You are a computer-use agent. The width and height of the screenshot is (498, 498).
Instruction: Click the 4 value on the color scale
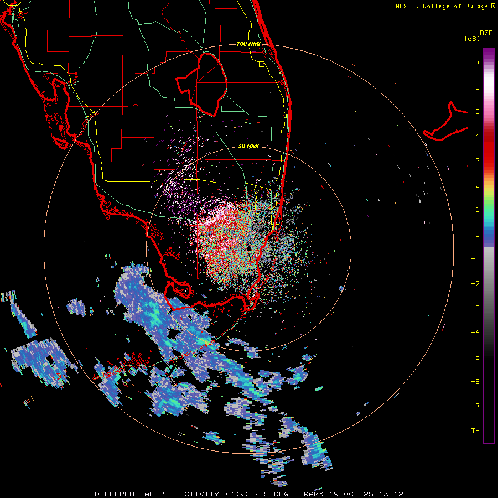[x=478, y=136]
